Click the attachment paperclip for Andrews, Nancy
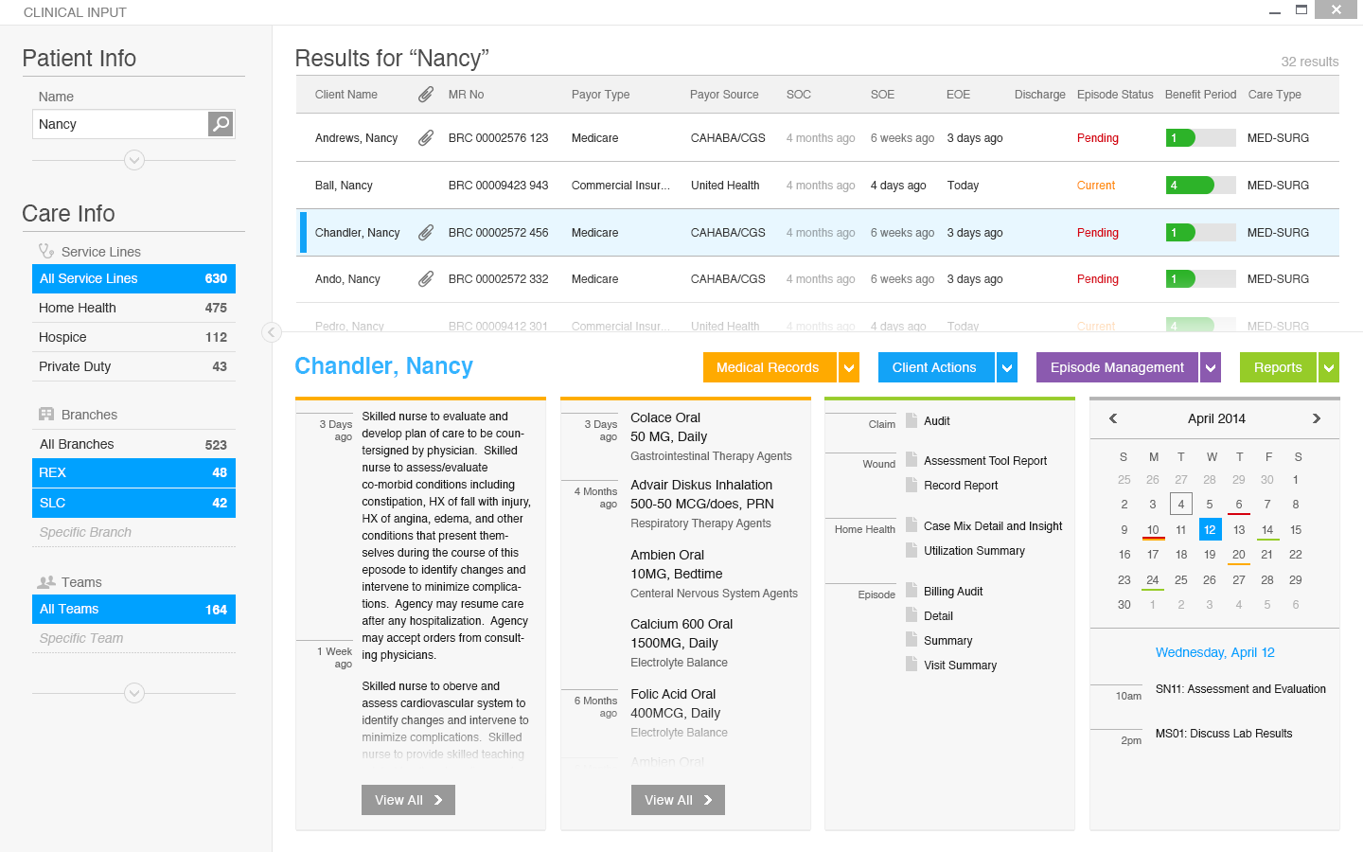This screenshot has height=852, width=1363. 426,138
